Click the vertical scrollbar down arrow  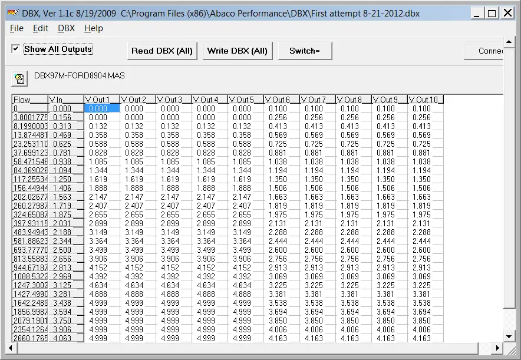pos(509,336)
